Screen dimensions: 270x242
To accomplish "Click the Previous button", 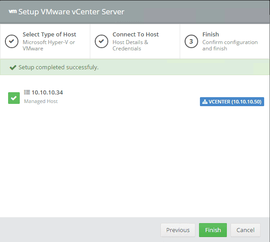I will 178,230.
